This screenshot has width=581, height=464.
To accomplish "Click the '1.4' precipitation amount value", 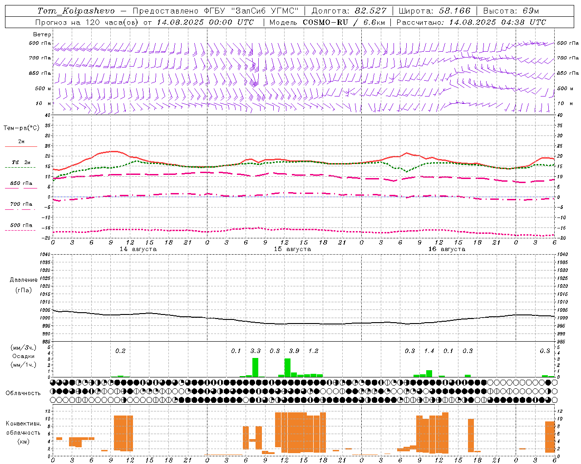I will [429, 351].
